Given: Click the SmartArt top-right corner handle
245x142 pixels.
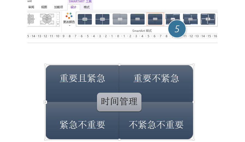Looking at the screenshot, I should point(194,65).
